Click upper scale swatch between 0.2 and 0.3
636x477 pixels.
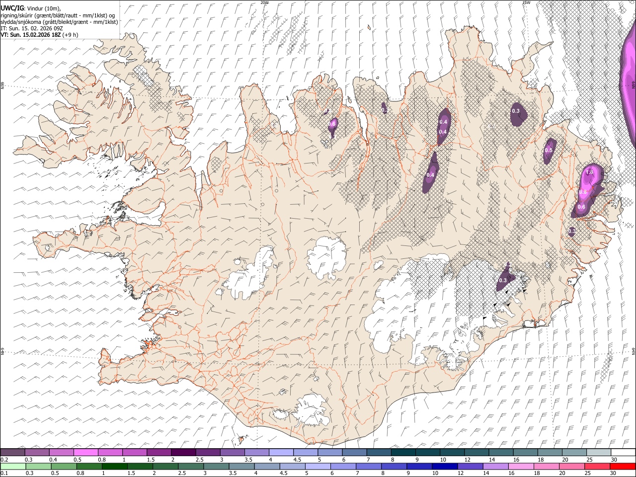[x=12, y=452]
